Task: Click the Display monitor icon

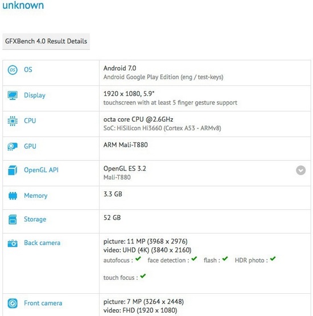Action: (x=13, y=95)
